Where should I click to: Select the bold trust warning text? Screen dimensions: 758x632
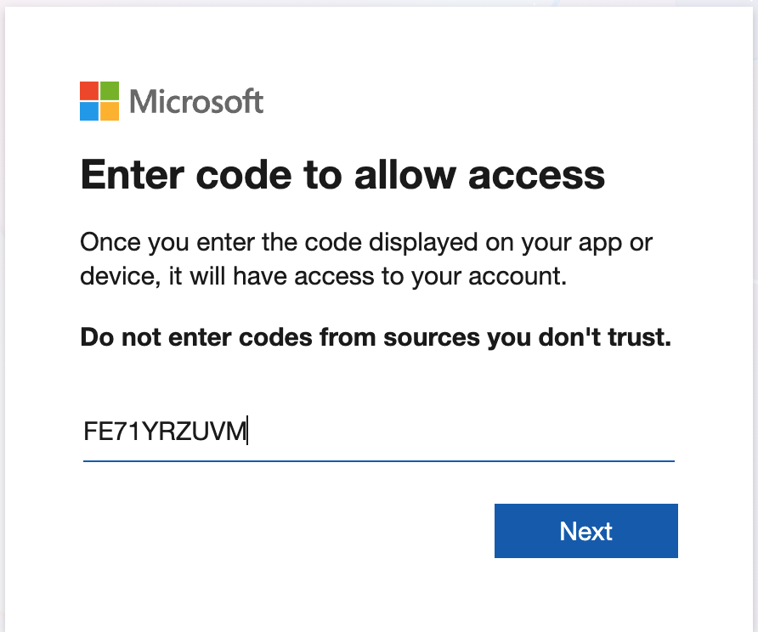[x=375, y=336]
